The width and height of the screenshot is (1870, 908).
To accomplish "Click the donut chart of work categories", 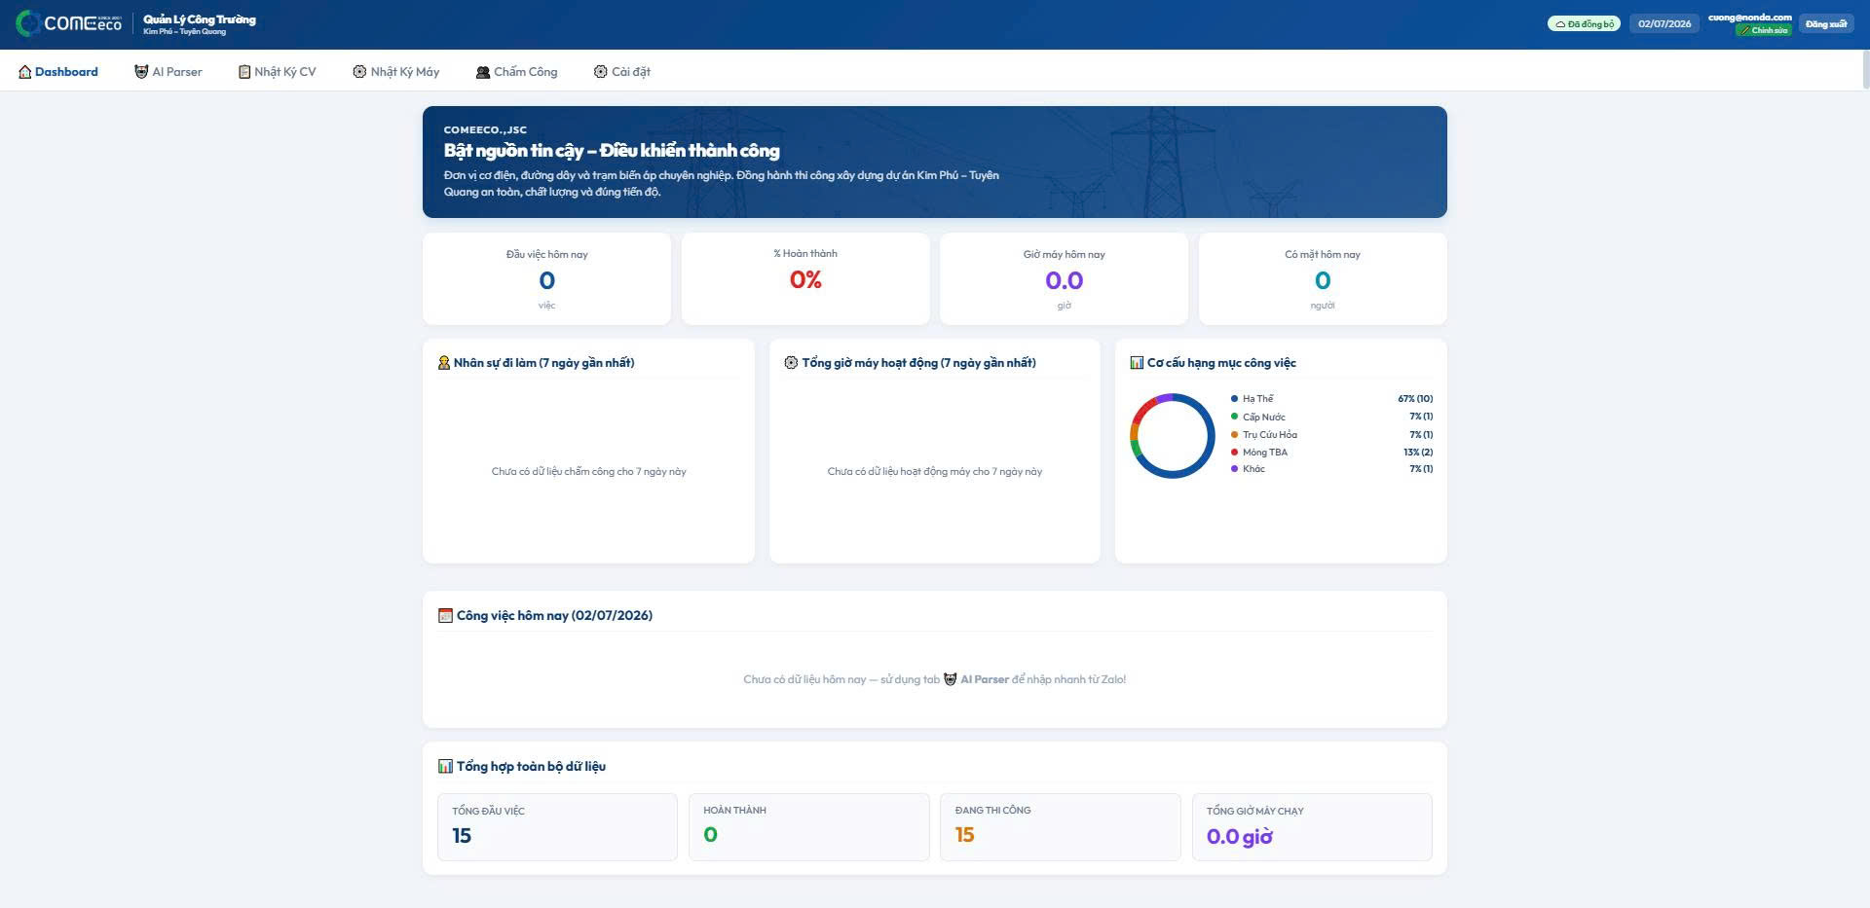I will (x=1173, y=435).
